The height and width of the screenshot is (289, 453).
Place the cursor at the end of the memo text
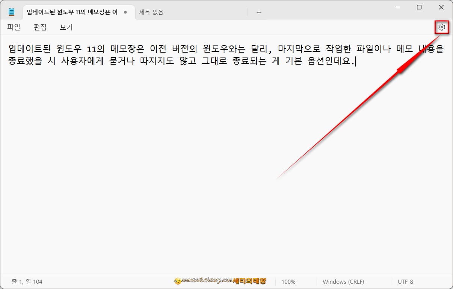(x=355, y=61)
